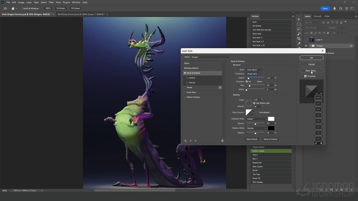Viewport: 358px width, 201px height.
Task: Select the Rectangular Marquee tool
Action: click(299, 24)
